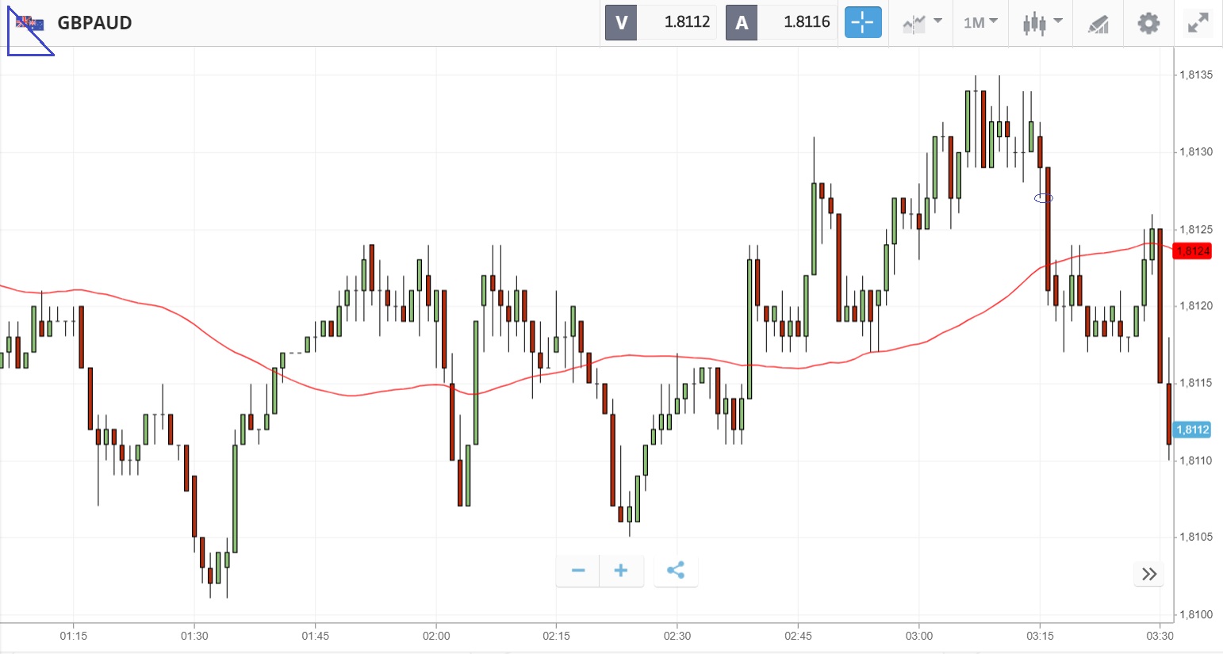Open the candlestick chart type dropdown

click(x=1041, y=22)
